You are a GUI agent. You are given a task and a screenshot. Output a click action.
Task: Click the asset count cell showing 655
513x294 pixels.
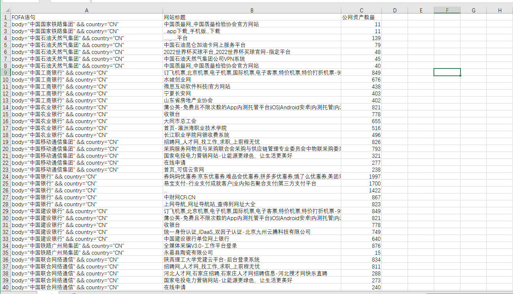click(x=361, y=121)
